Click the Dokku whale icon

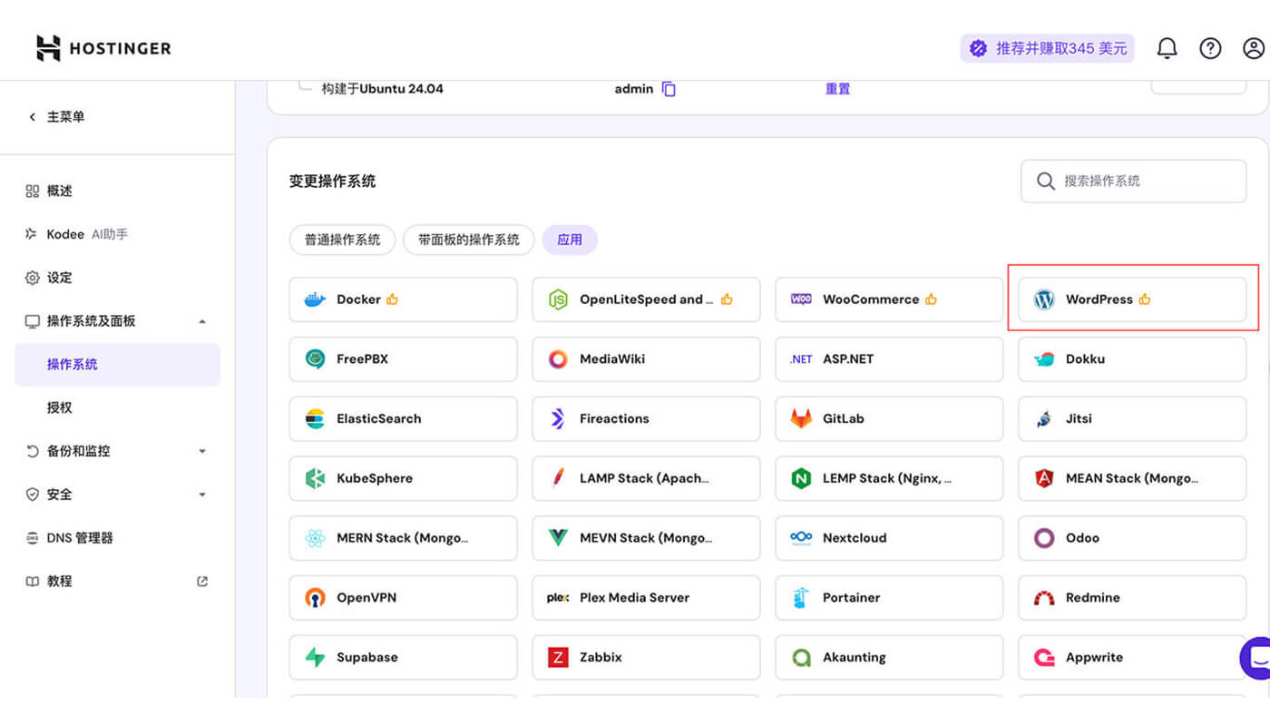(x=1044, y=359)
